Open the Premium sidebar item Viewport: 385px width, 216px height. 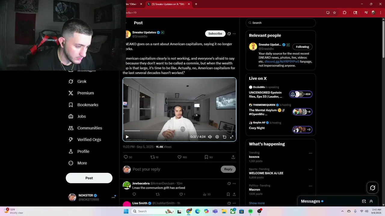(81, 93)
